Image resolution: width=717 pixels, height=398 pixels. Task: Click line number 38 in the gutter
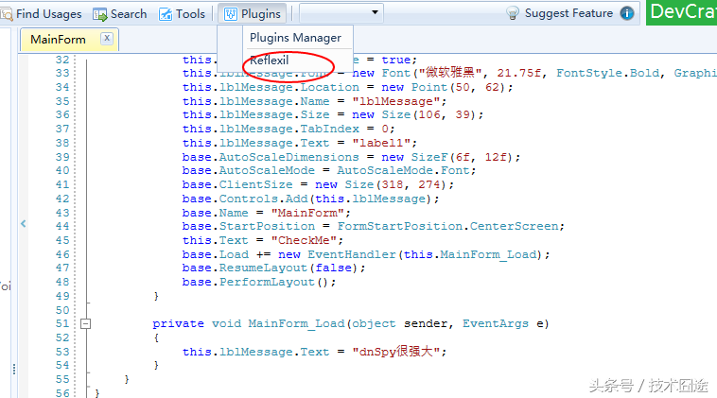pyautogui.click(x=62, y=143)
